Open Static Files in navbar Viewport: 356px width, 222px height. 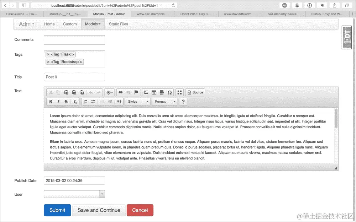(119, 24)
